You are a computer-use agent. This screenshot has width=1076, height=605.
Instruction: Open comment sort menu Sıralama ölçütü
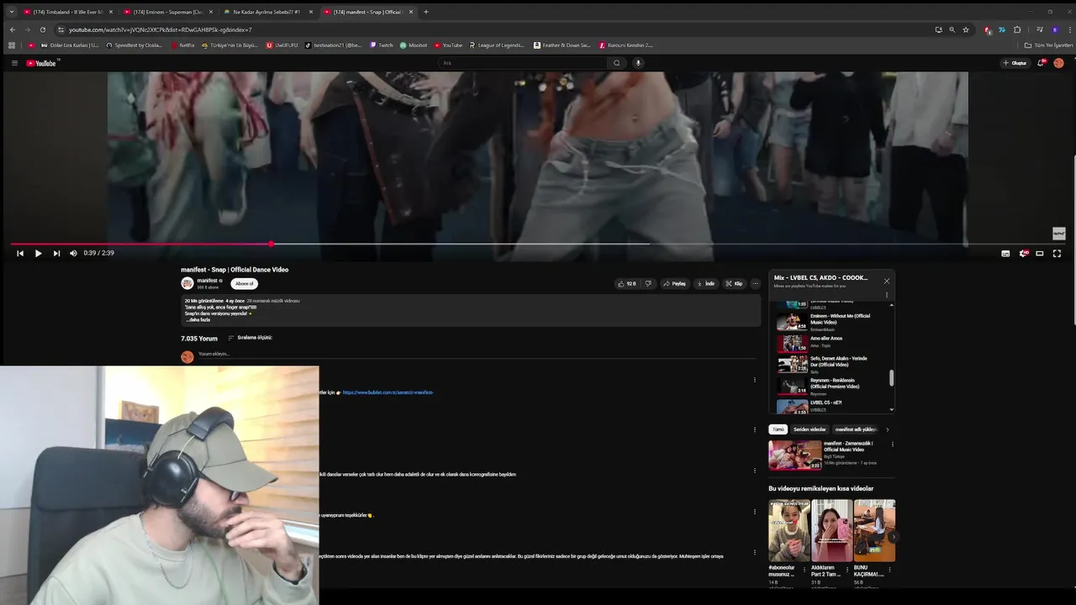tap(250, 338)
